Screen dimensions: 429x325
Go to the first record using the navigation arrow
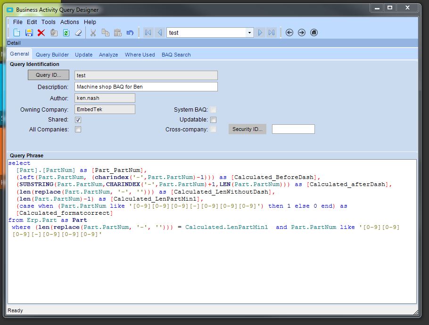pyautogui.click(x=148, y=32)
